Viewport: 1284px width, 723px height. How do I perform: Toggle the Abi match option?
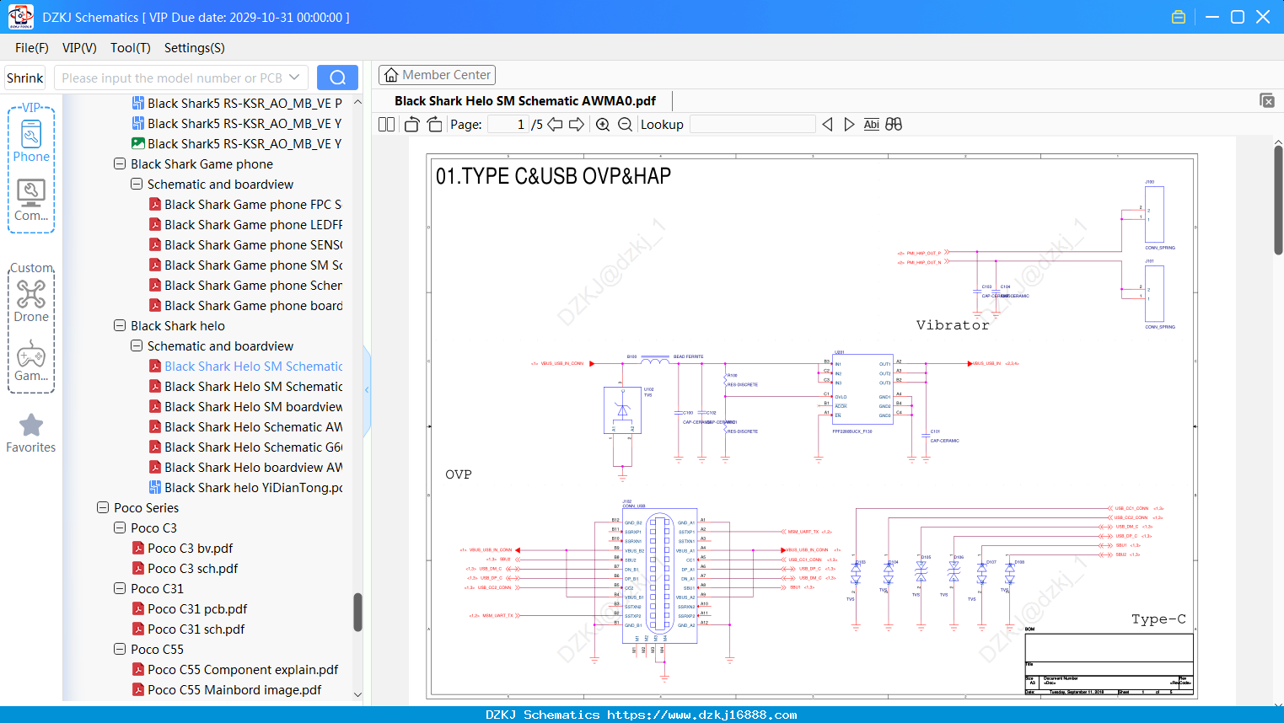click(x=872, y=125)
